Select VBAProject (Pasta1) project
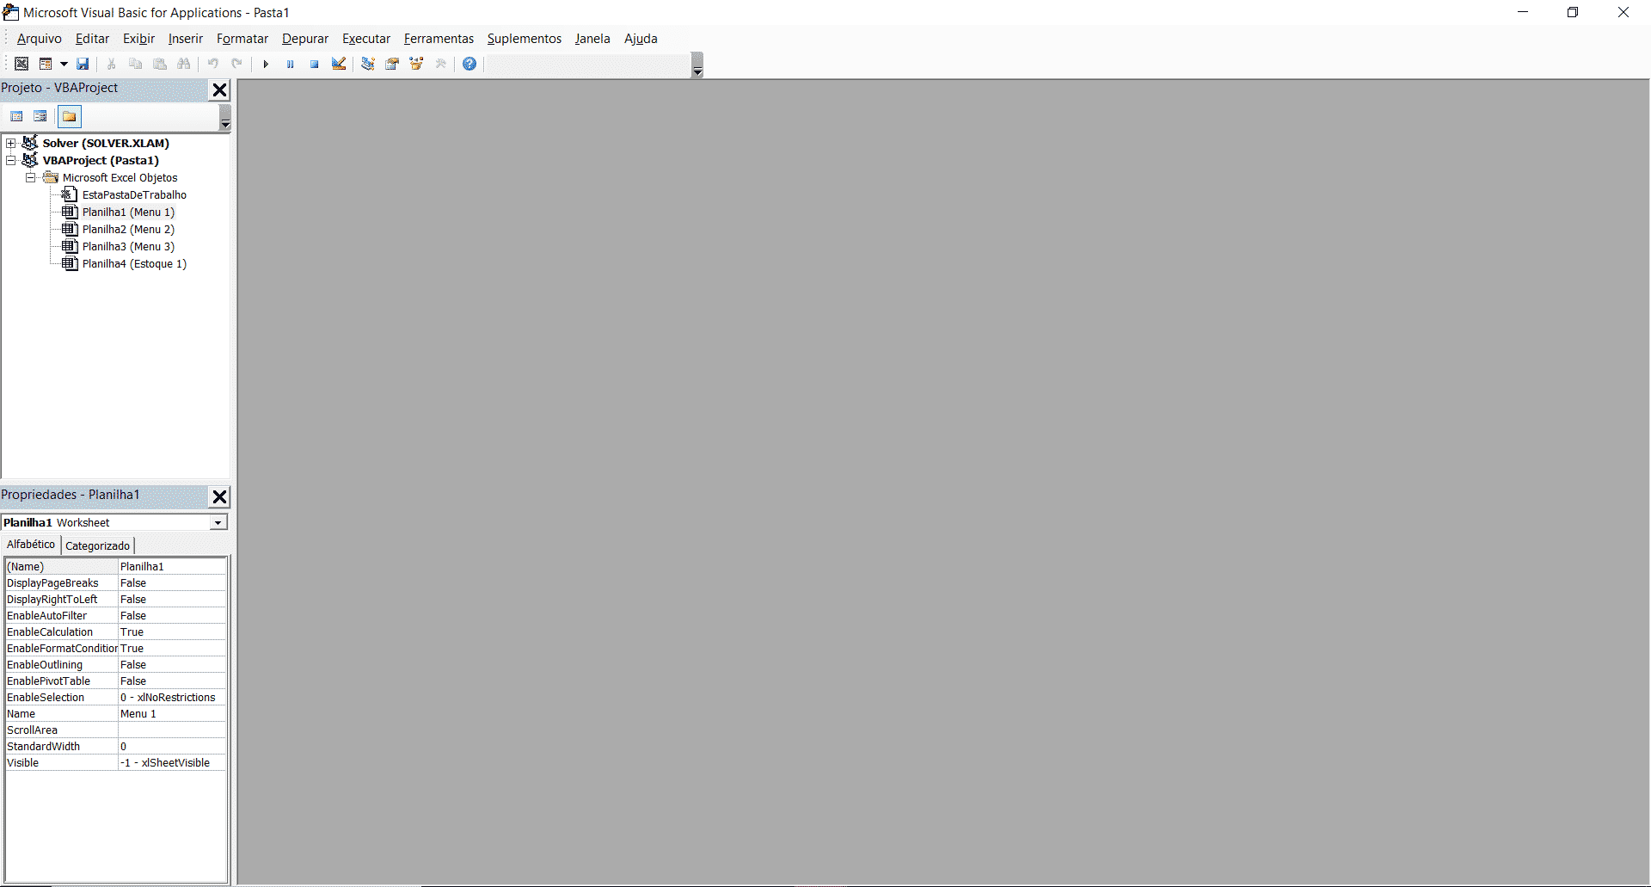Viewport: 1651px width, 887px height. [101, 160]
